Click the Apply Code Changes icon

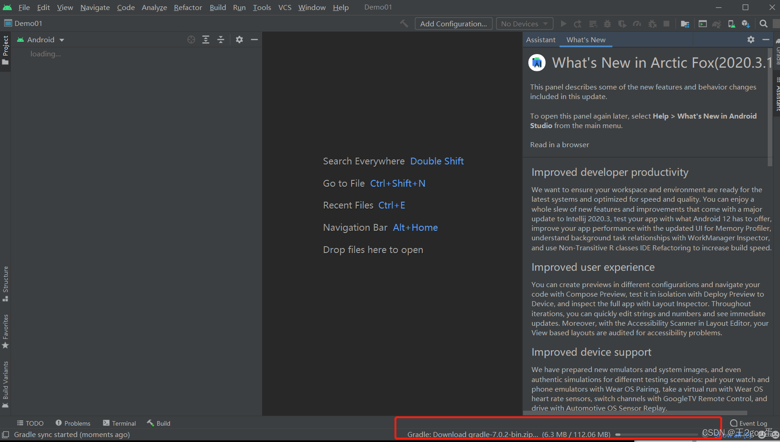point(593,24)
